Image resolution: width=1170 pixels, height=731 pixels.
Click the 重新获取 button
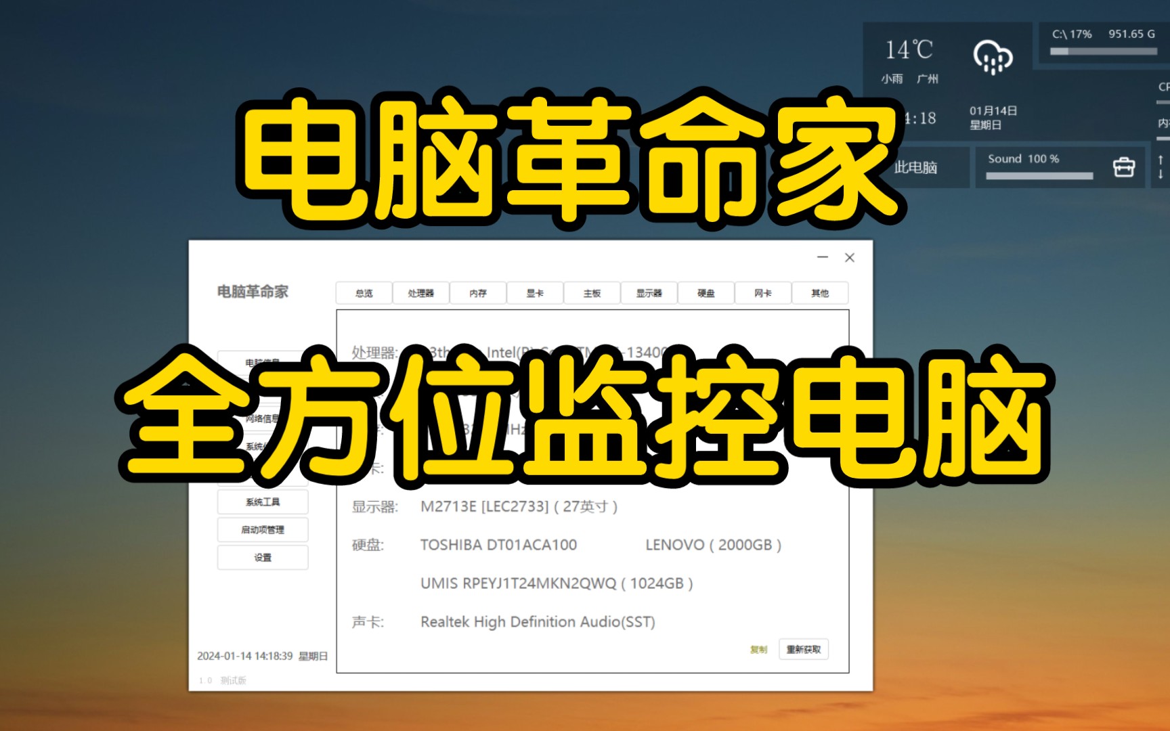click(803, 649)
